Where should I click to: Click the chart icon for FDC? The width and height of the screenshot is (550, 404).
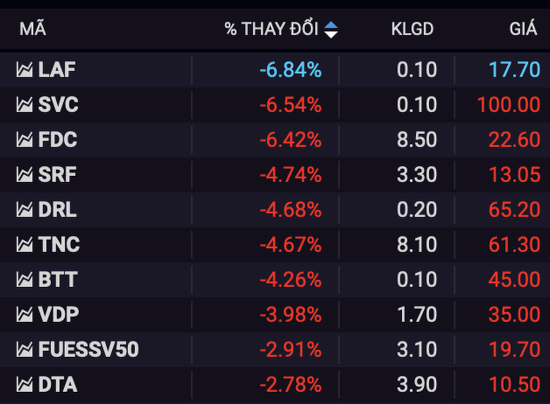(24, 140)
